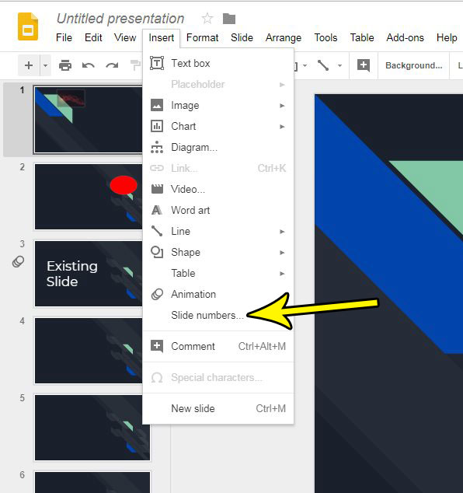
Task: Open the Arrange menu
Action: point(284,38)
